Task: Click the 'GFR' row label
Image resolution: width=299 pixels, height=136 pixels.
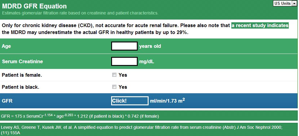Action: click(7, 101)
